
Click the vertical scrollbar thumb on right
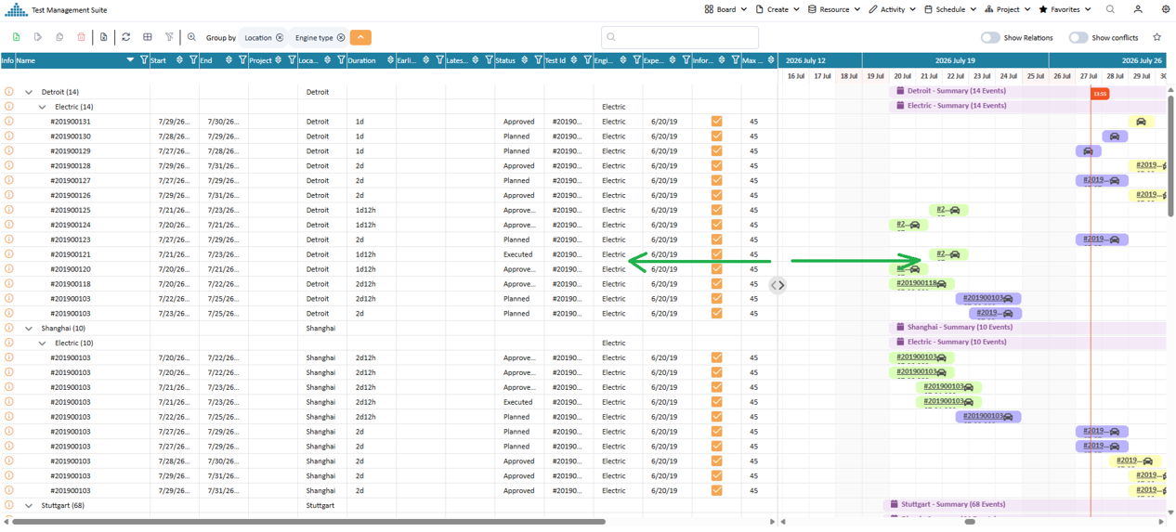pos(1170,155)
